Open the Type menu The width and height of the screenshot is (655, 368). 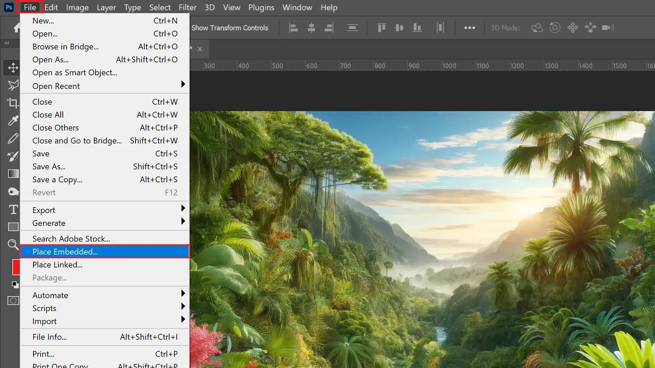point(132,7)
